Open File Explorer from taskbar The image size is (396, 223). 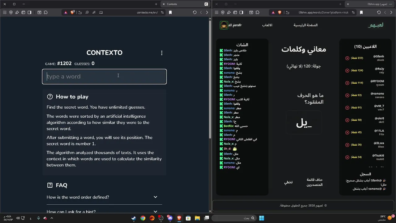197,218
